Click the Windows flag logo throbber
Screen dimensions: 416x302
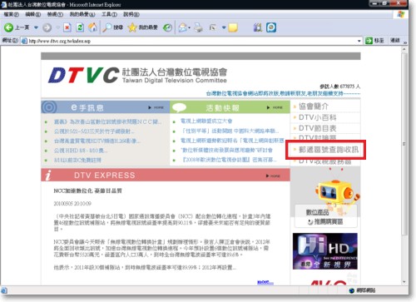click(400, 14)
